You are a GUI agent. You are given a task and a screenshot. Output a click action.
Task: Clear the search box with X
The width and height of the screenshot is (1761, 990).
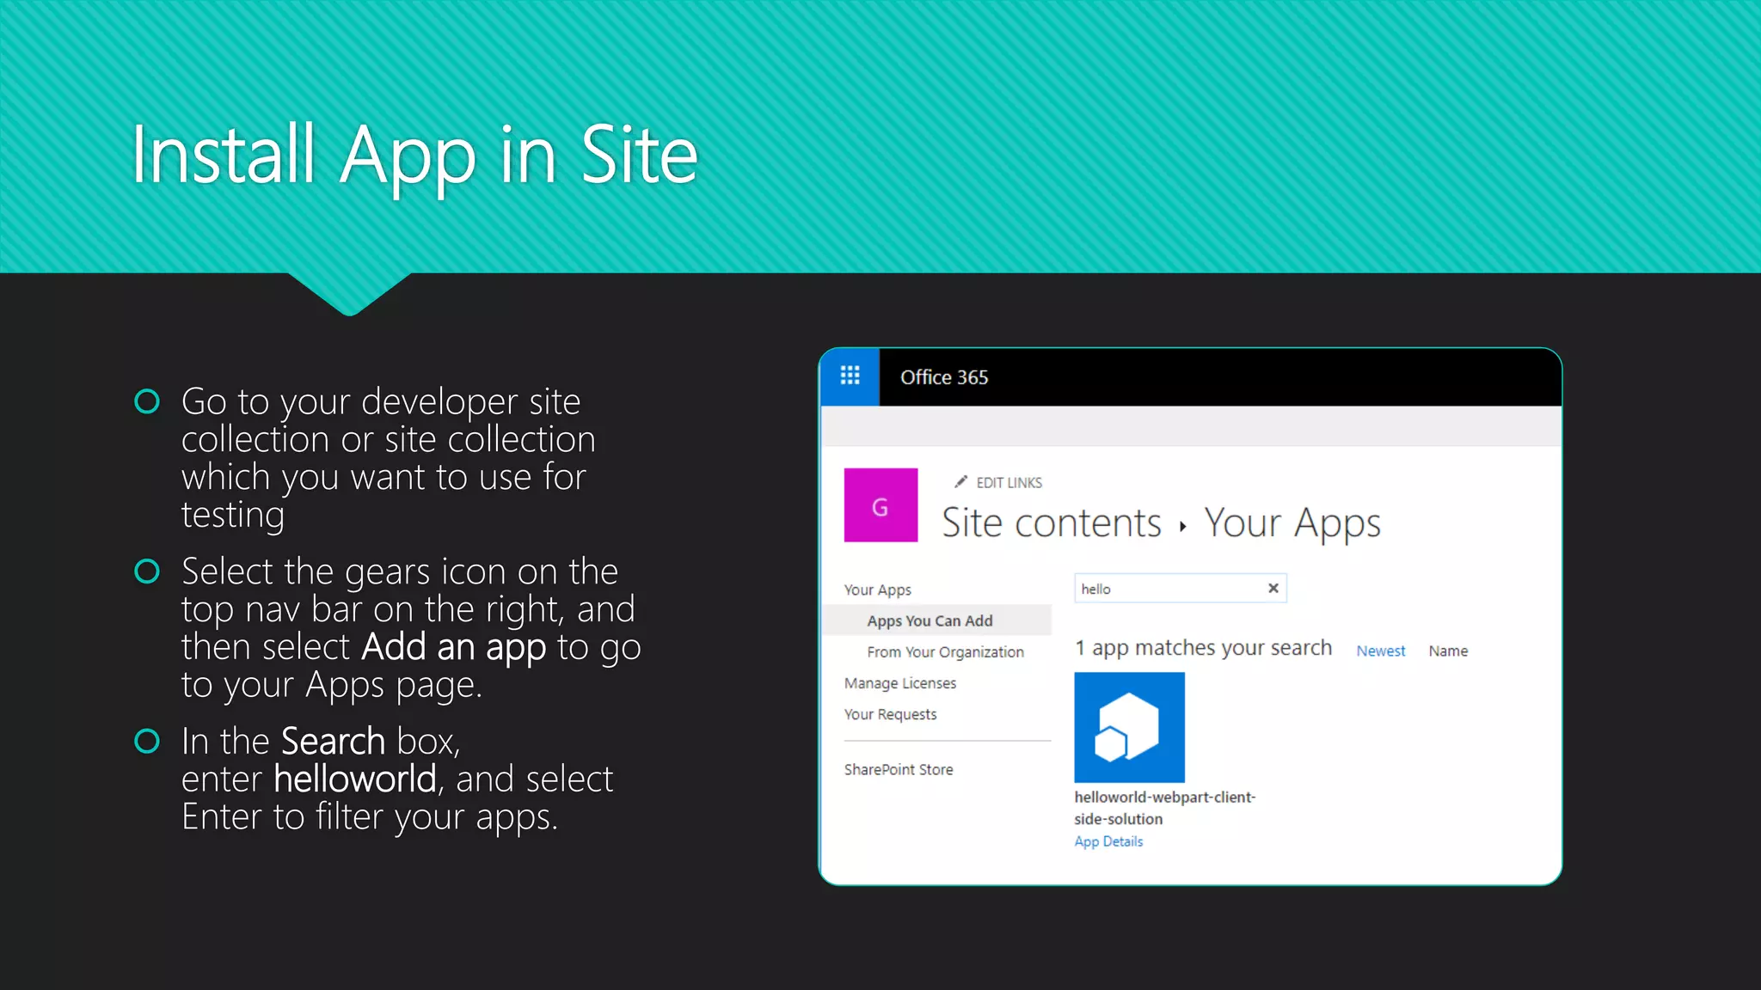[x=1273, y=589]
